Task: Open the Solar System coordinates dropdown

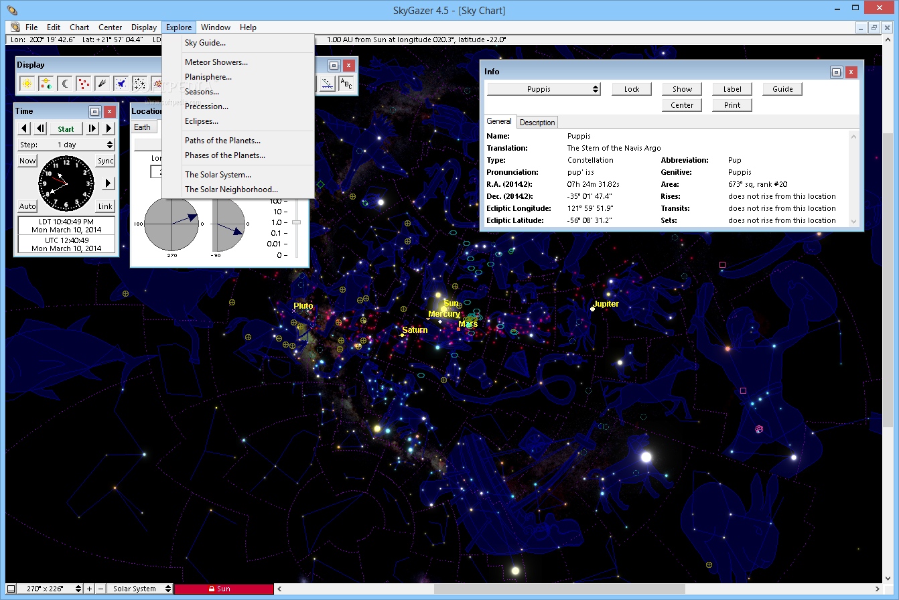Action: click(x=139, y=589)
